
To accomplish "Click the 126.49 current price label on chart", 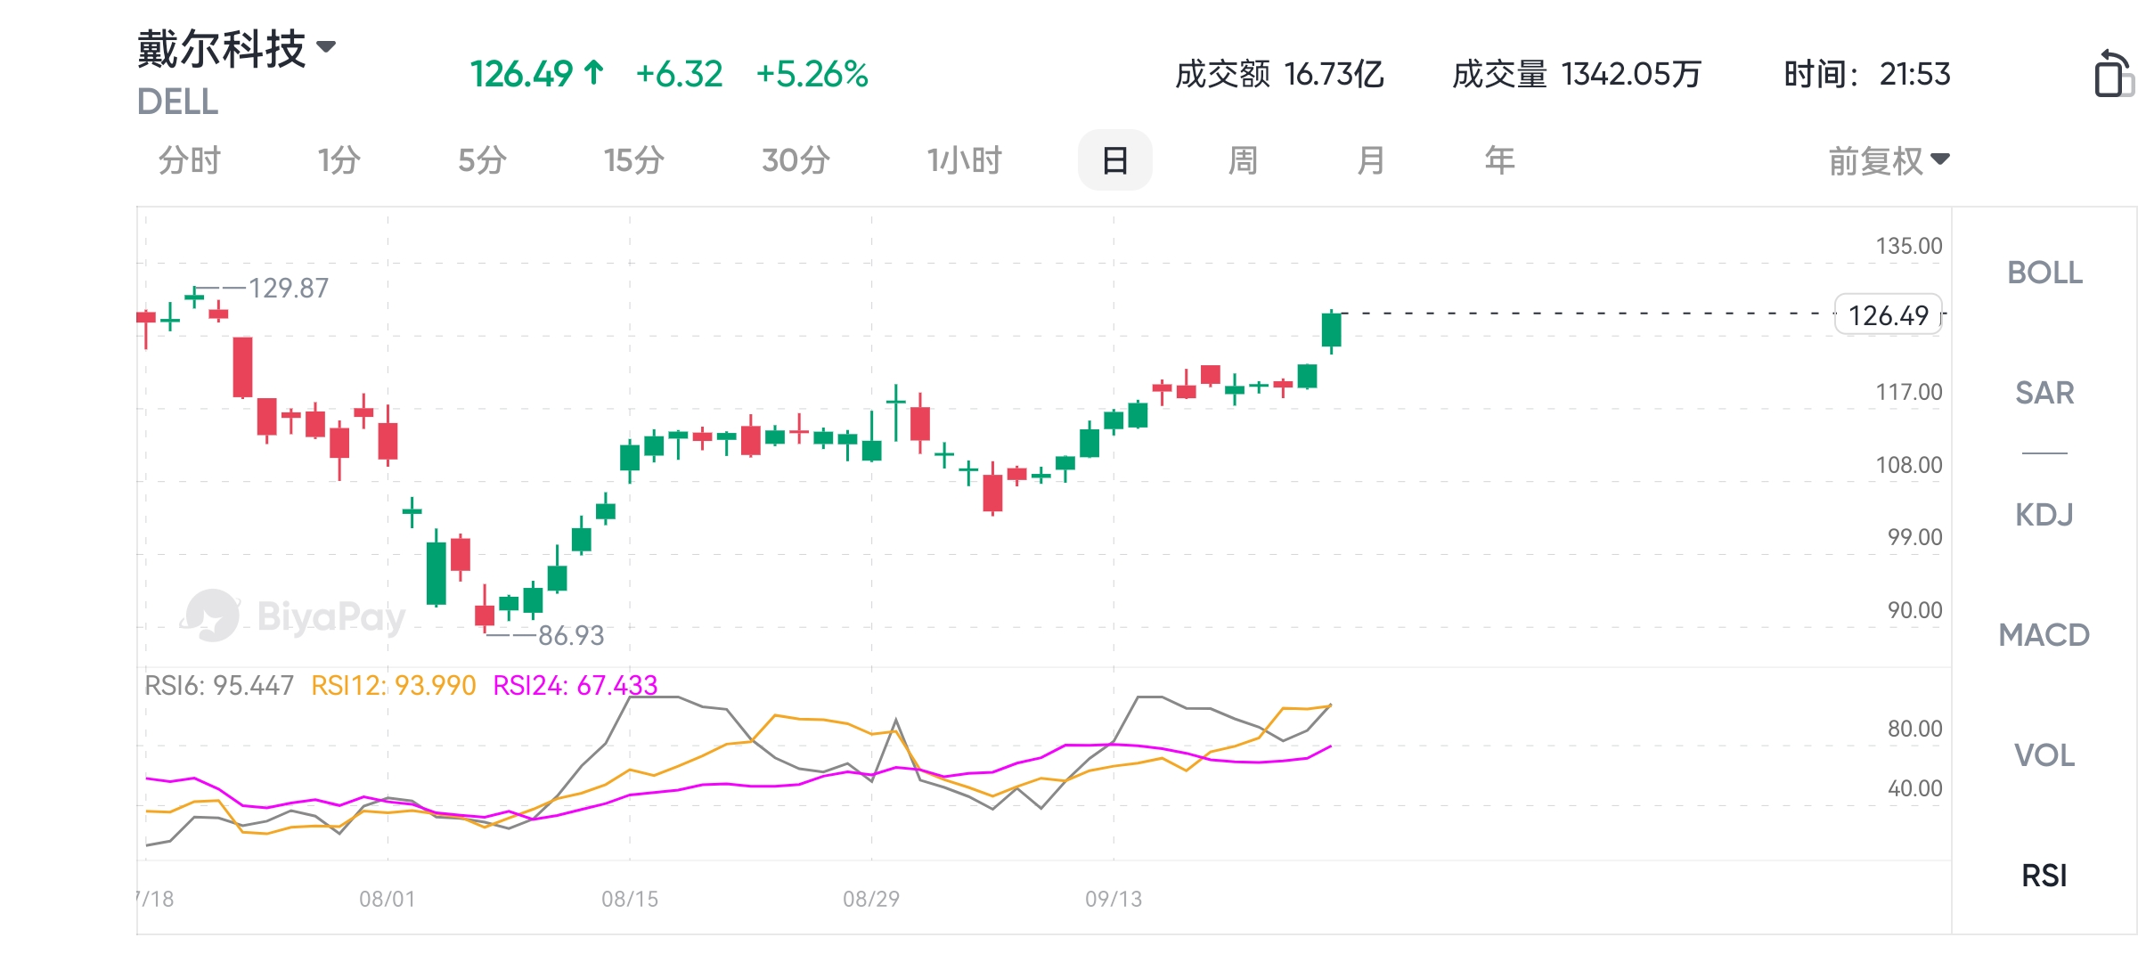I will [x=1889, y=314].
